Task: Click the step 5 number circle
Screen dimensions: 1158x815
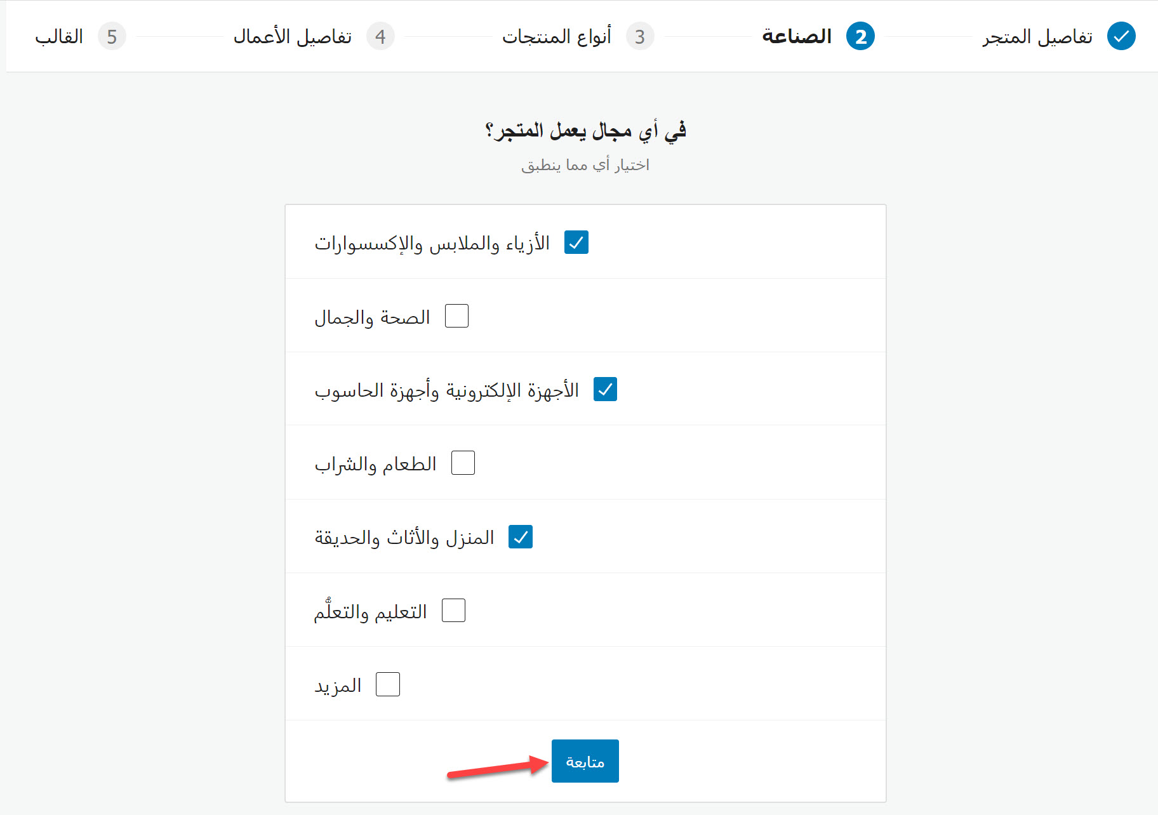Action: [x=112, y=36]
